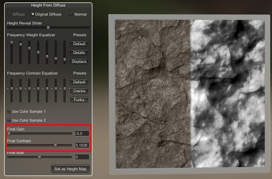Select the Normal view radio option

[71, 14]
